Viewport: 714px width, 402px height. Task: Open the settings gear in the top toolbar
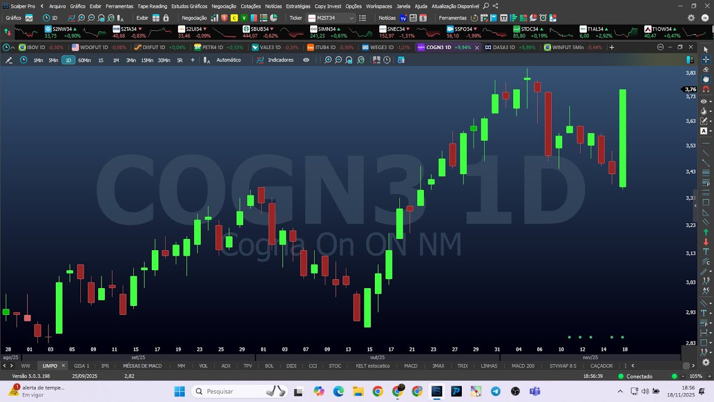pyautogui.click(x=691, y=18)
